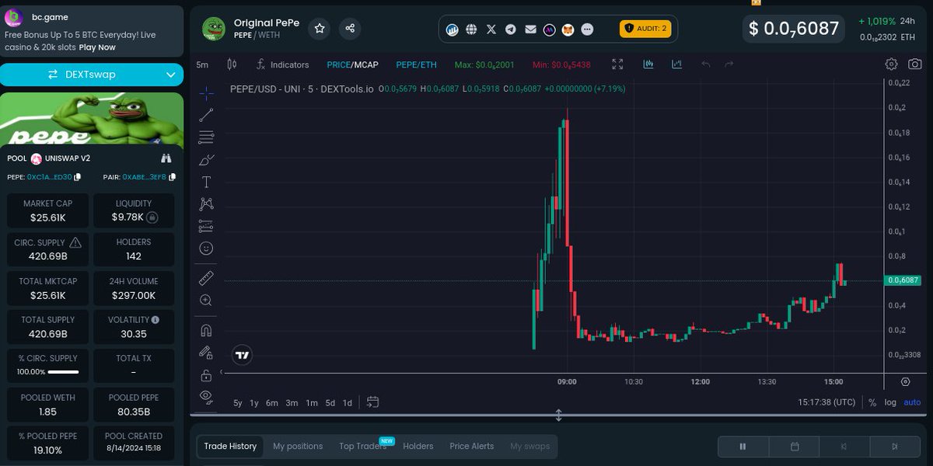Enter fullscreen chart mode
The image size is (933, 466).
point(617,64)
